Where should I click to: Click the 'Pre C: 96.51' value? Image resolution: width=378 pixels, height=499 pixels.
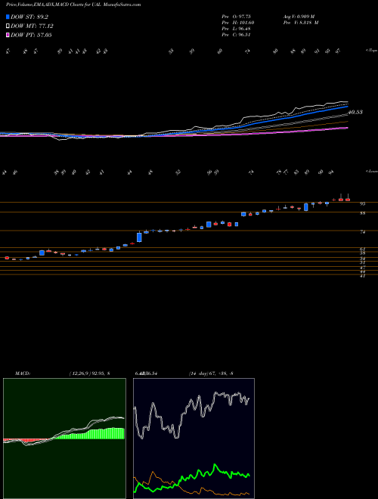click(237, 35)
